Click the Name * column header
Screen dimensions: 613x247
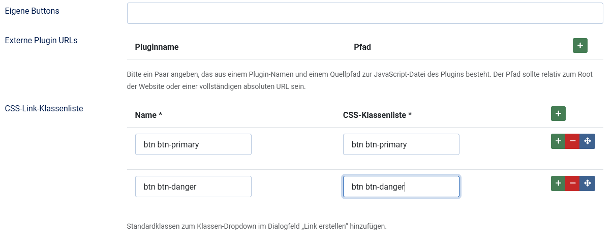(x=148, y=115)
